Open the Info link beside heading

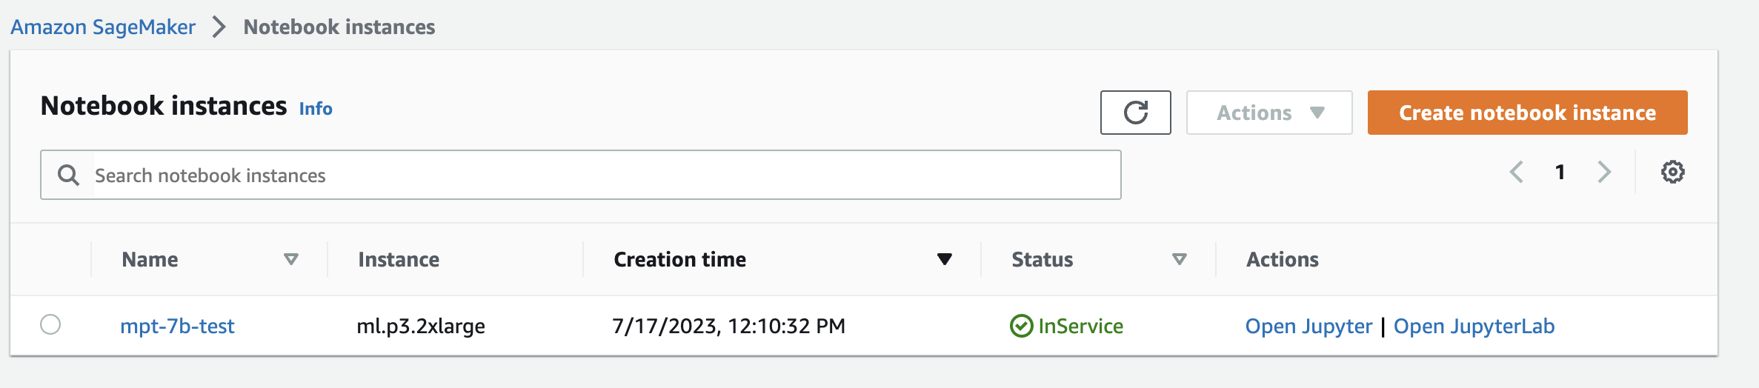[316, 109]
